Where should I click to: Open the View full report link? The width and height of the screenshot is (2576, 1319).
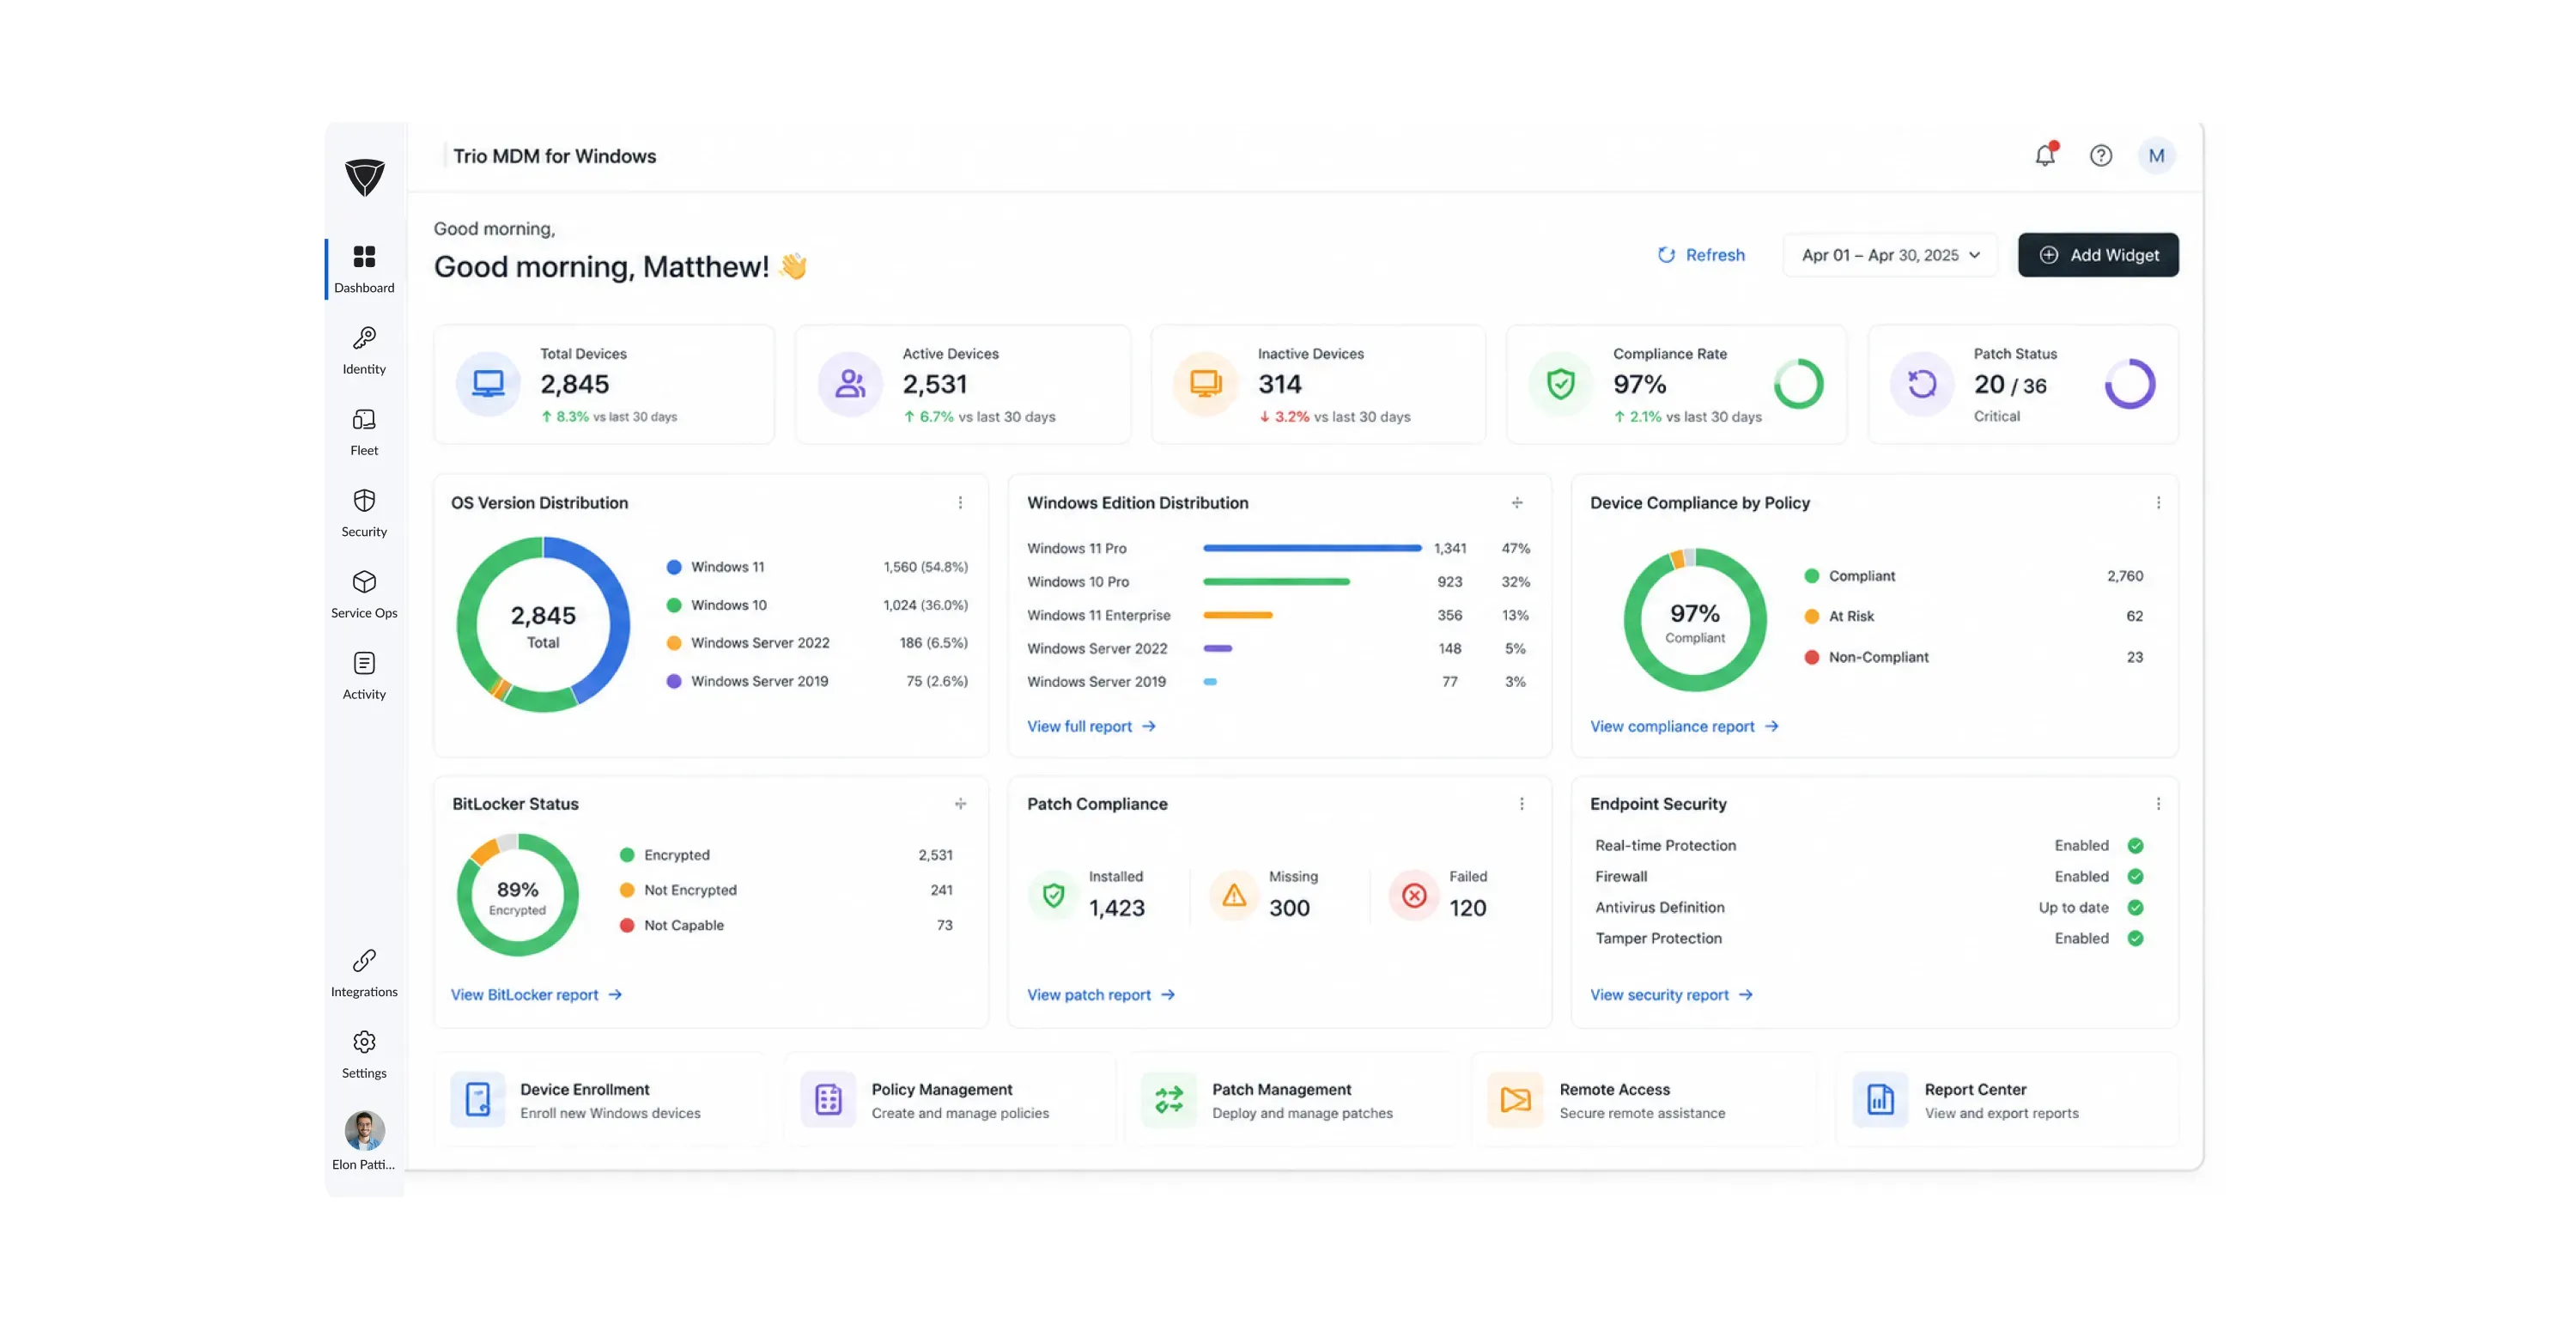[1091, 726]
